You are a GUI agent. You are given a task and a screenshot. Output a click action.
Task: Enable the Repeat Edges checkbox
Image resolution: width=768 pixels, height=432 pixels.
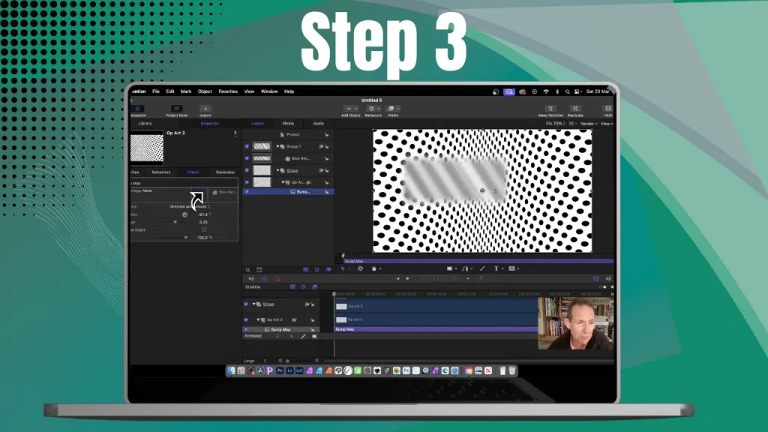click(204, 229)
